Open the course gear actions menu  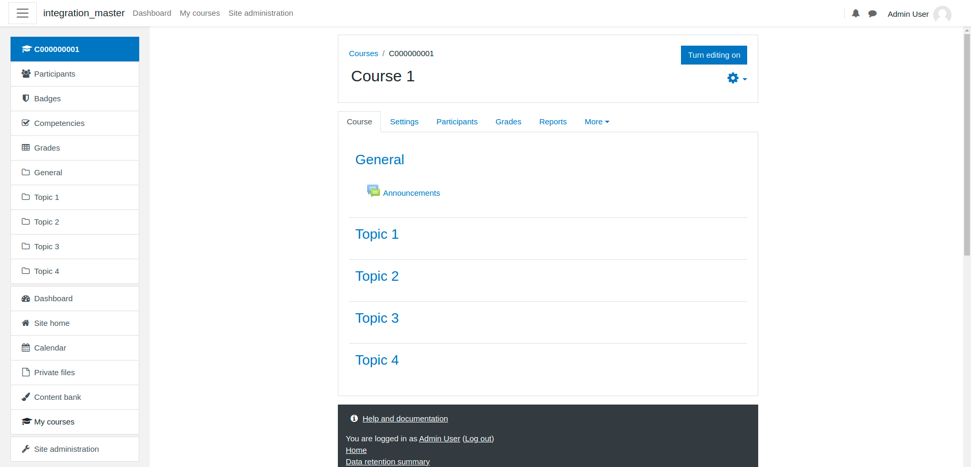click(737, 78)
